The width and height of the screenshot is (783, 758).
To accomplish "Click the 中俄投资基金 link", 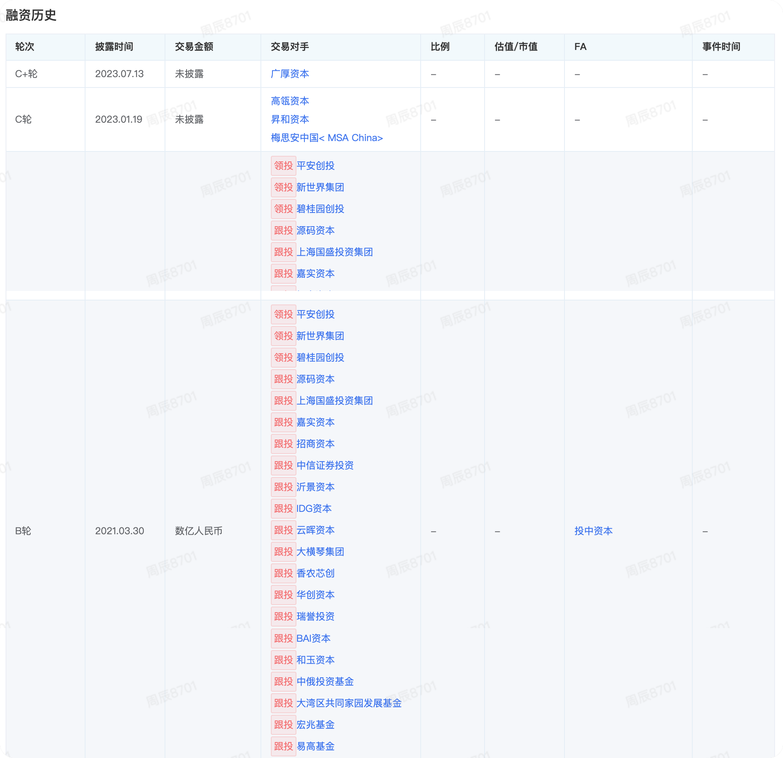I will click(x=325, y=682).
